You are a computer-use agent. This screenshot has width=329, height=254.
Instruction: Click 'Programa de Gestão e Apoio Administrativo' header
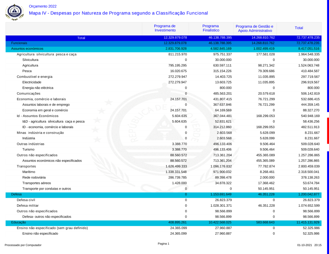(x=254, y=28)
